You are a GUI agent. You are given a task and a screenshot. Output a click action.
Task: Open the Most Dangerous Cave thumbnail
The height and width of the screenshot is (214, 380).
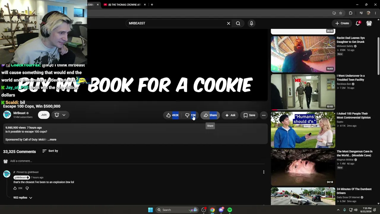(303, 167)
